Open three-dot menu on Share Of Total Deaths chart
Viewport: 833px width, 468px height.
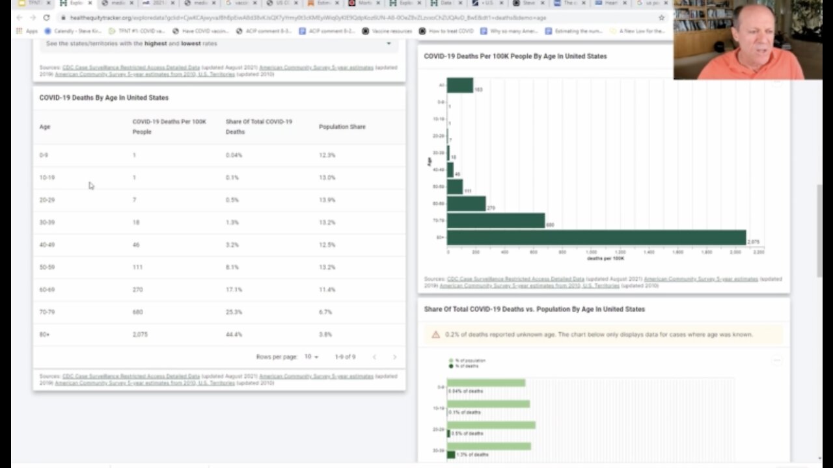click(776, 360)
